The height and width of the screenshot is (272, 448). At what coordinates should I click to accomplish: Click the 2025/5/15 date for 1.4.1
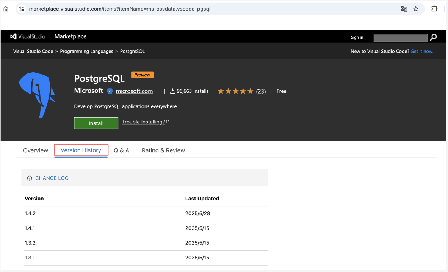[x=197, y=228]
